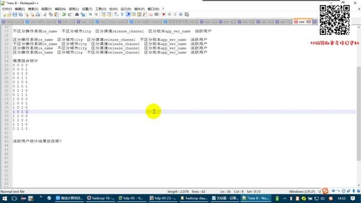Expand taskbar toolbar overflow chevron
Image resolution: width=361 pixels, height=203 pixels.
[41, 197]
